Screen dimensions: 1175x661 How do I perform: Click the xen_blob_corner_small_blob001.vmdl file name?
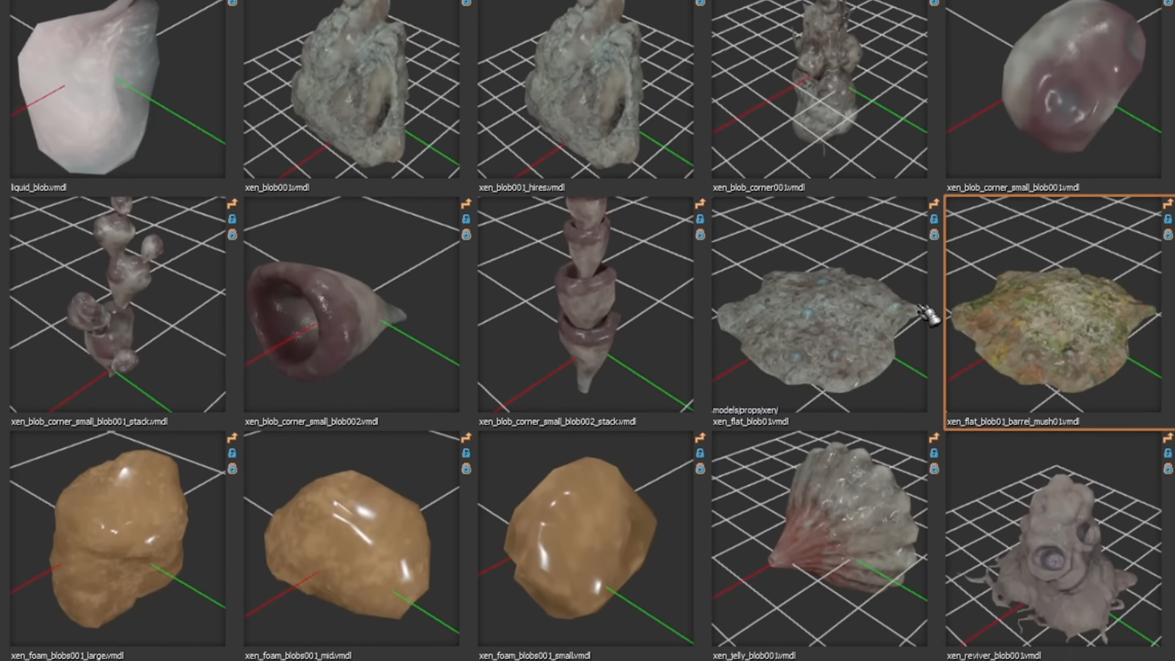click(1013, 187)
